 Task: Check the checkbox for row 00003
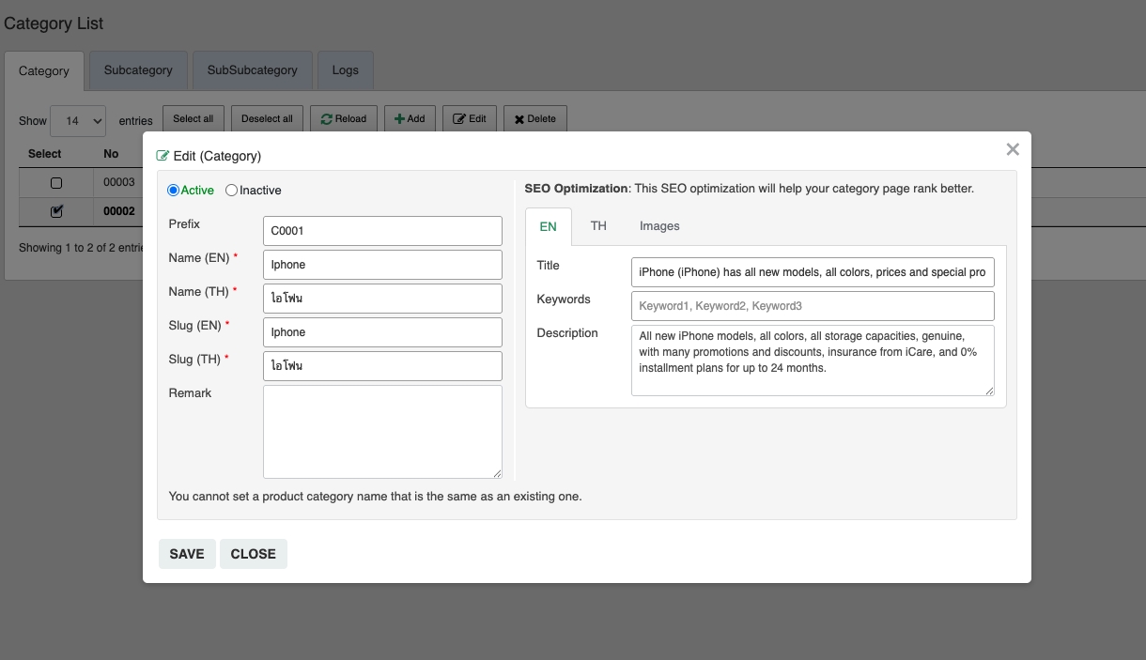[56, 183]
